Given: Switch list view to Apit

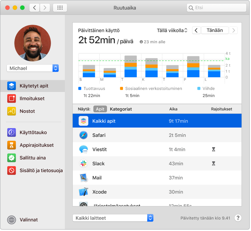Looking at the screenshot, I should pos(100,109).
